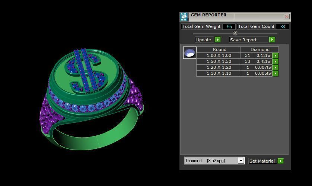Select the Total Gem Weight value .55

pos(229,27)
